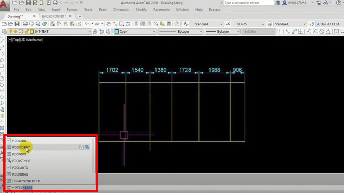Select the Pan hand tool
The image size is (344, 193).
click(x=109, y=24)
